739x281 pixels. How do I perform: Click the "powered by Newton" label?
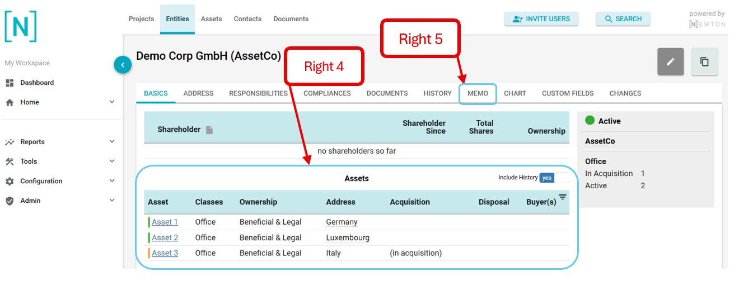[707, 19]
